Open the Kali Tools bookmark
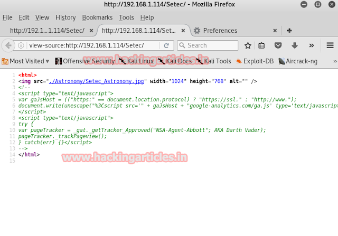This screenshot has width=338, height=236. pos(213,61)
